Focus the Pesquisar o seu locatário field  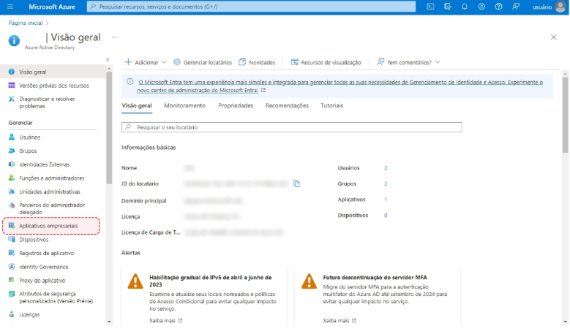click(x=291, y=127)
